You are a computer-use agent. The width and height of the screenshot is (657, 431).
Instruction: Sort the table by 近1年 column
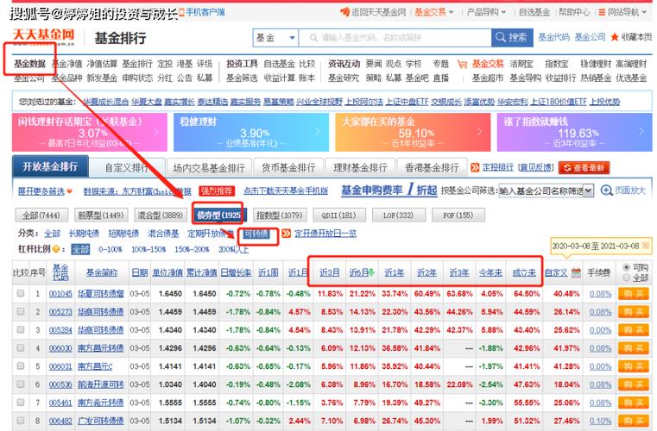[395, 273]
